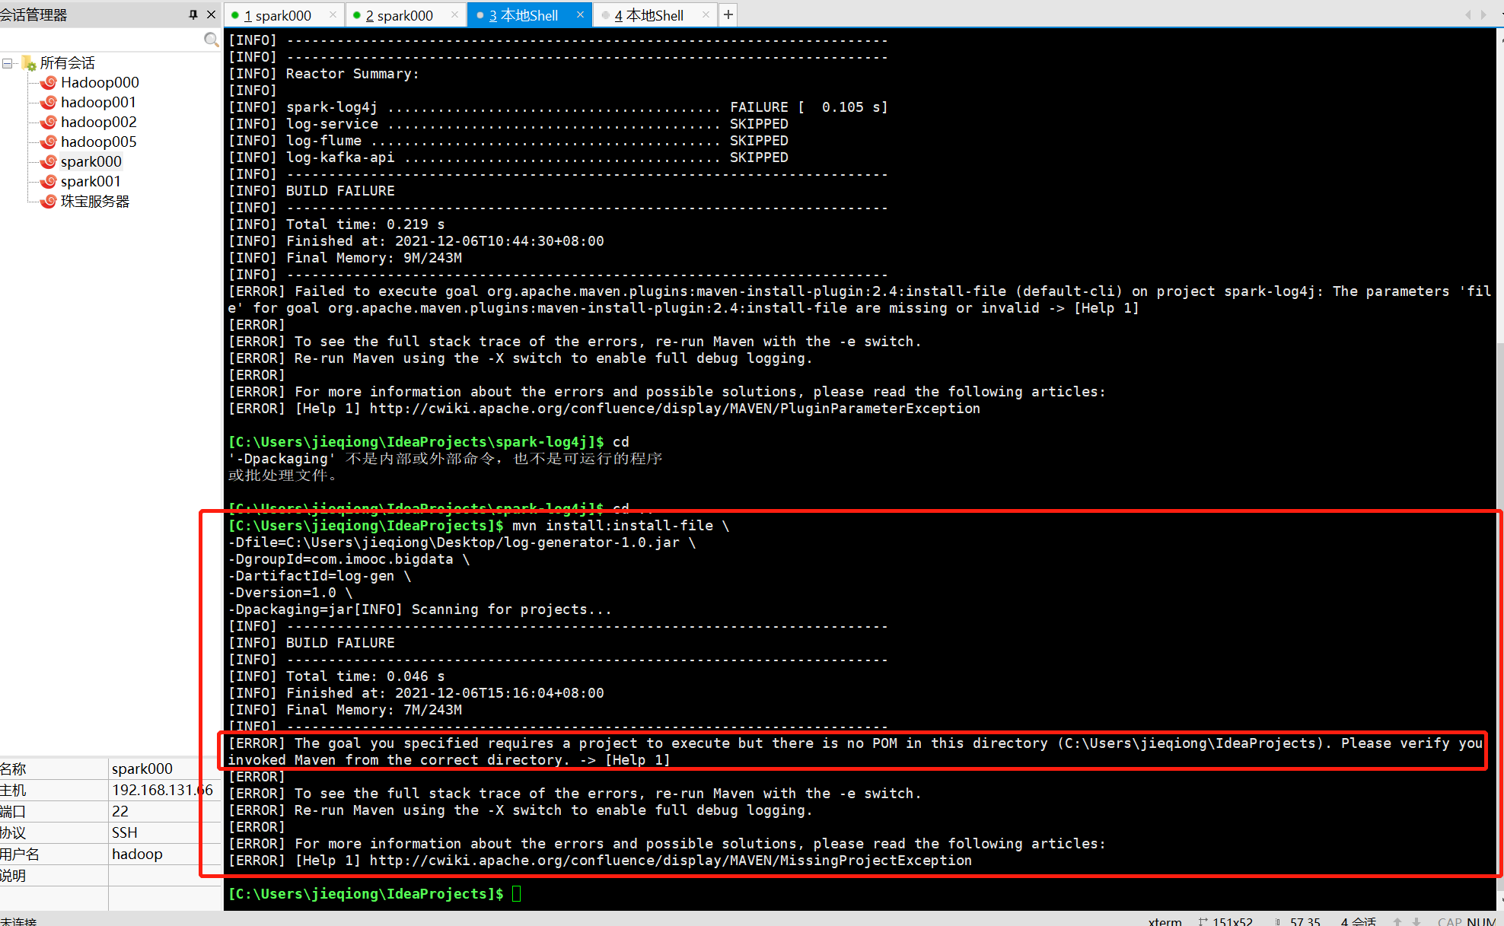Viewport: 1504px width, 926px height.
Task: Click the up arrow in status bar
Action: pyautogui.click(x=1397, y=921)
